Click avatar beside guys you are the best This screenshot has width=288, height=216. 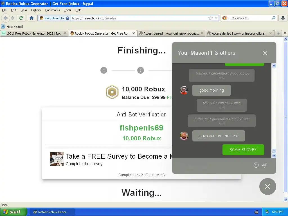184,136
